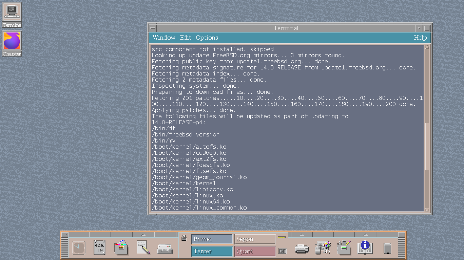Click the '/boot/kernel/autofs.ko' line
464x260 pixels.
(x=189, y=147)
